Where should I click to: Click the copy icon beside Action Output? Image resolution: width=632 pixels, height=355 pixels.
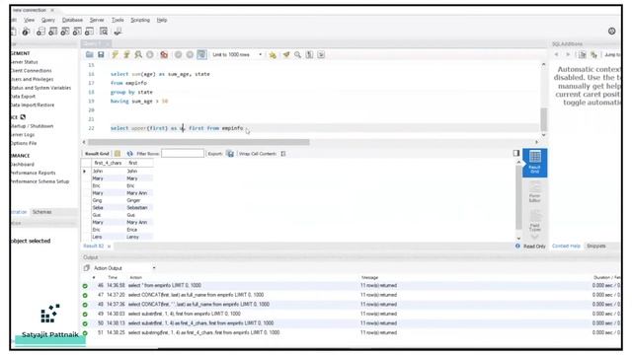point(86,268)
